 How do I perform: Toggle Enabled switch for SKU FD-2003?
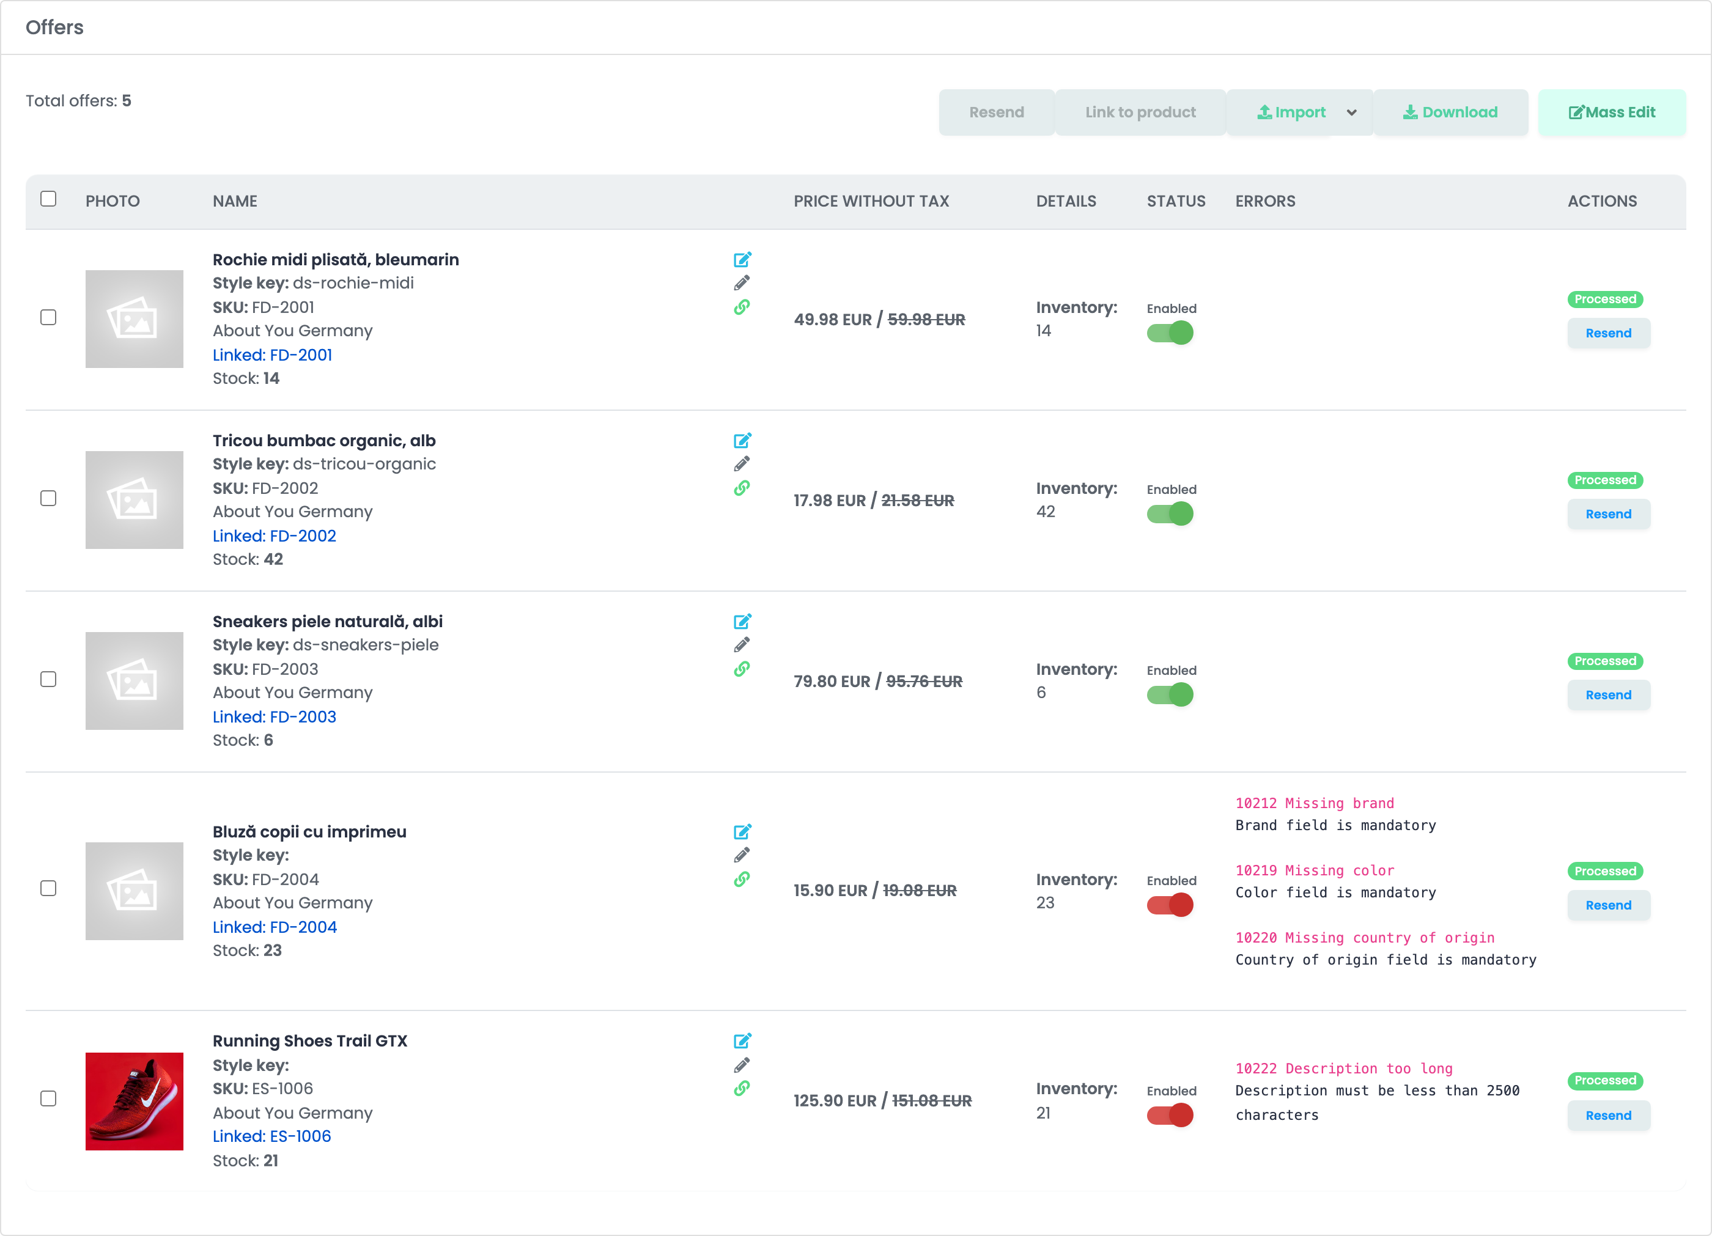tap(1169, 695)
